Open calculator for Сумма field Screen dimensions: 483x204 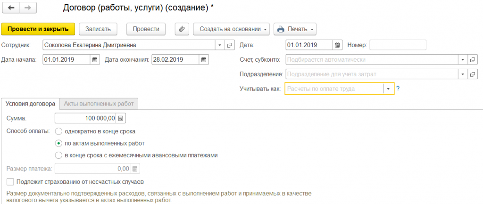(121, 118)
